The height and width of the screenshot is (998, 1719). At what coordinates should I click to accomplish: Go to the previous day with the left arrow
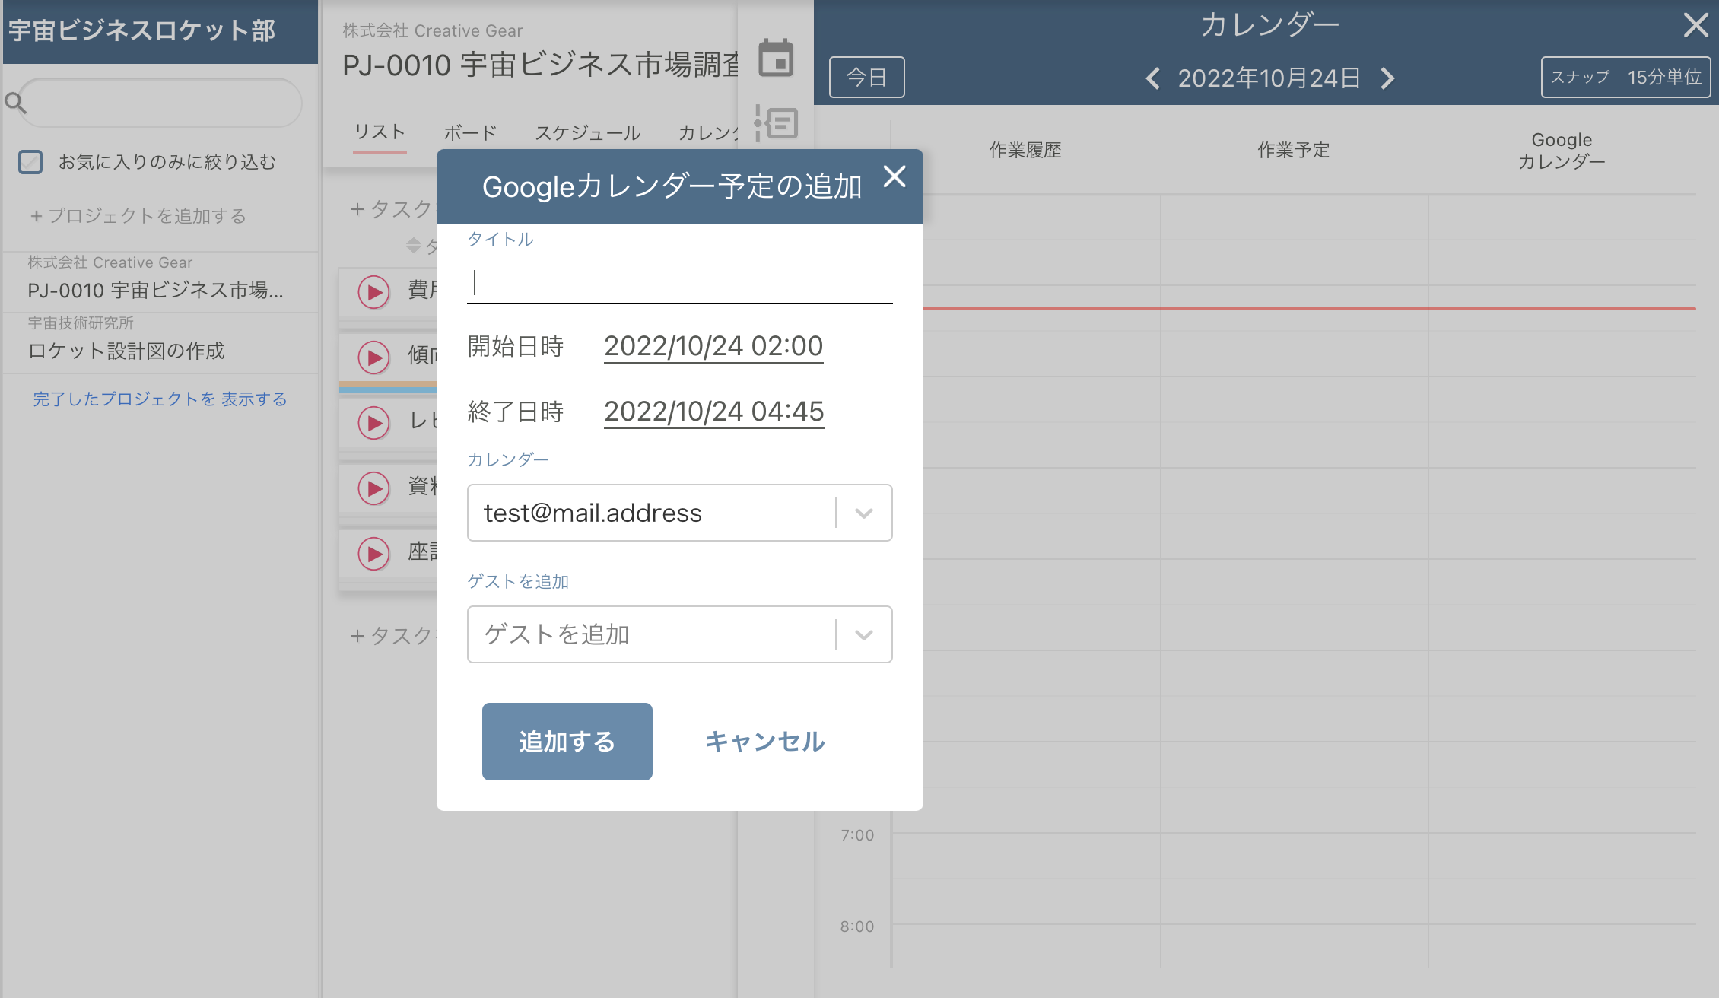[1153, 78]
